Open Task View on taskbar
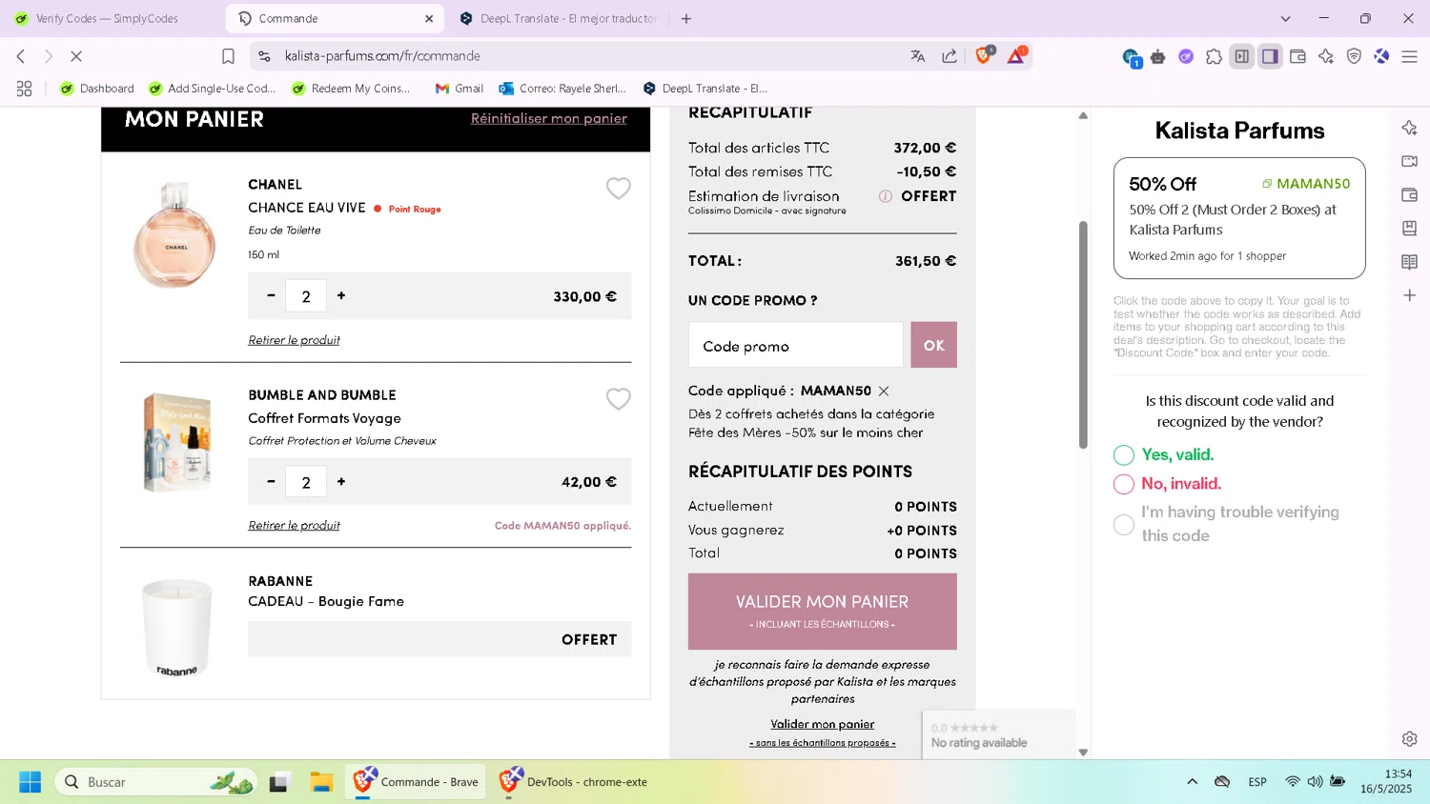The width and height of the screenshot is (1430, 804). click(x=278, y=782)
